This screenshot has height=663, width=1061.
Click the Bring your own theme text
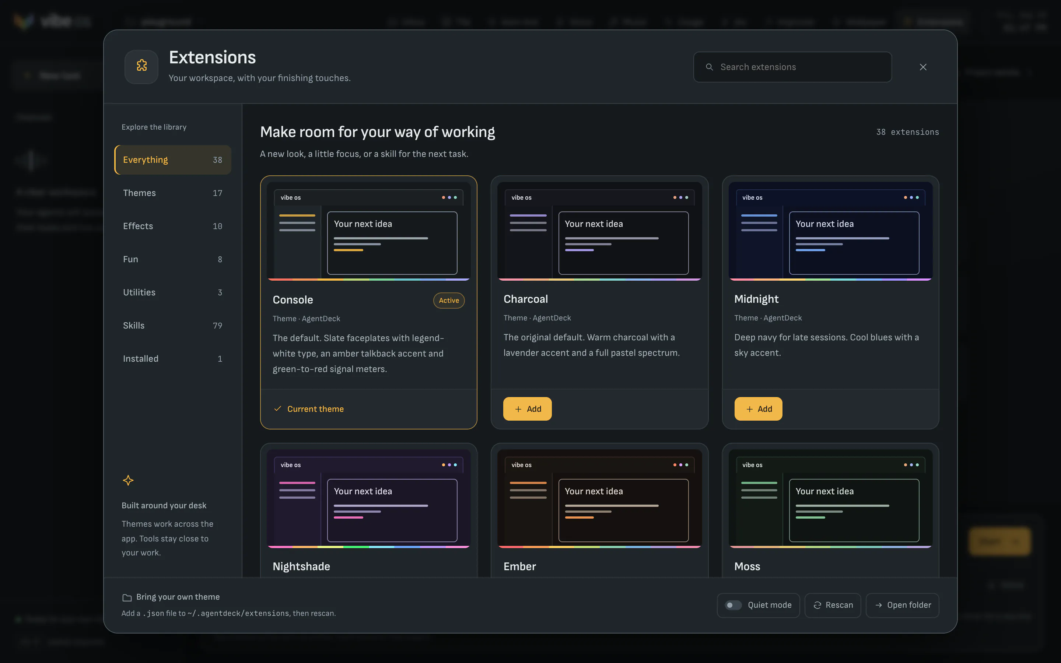[x=178, y=597]
